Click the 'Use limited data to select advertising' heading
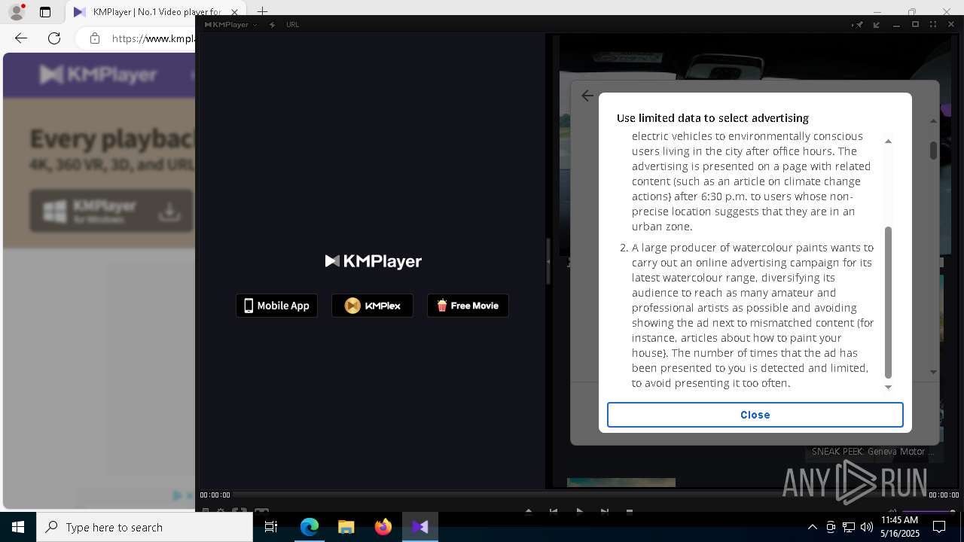 coord(712,118)
